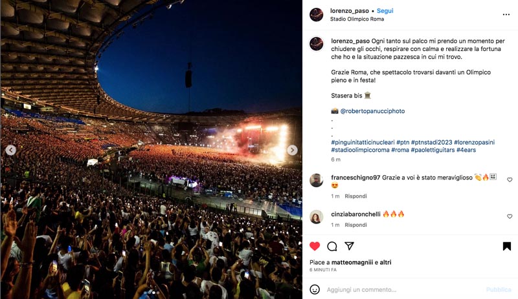The width and height of the screenshot is (518, 299).
Task: Go to the previous photo with the left arrow
Action: [10, 150]
